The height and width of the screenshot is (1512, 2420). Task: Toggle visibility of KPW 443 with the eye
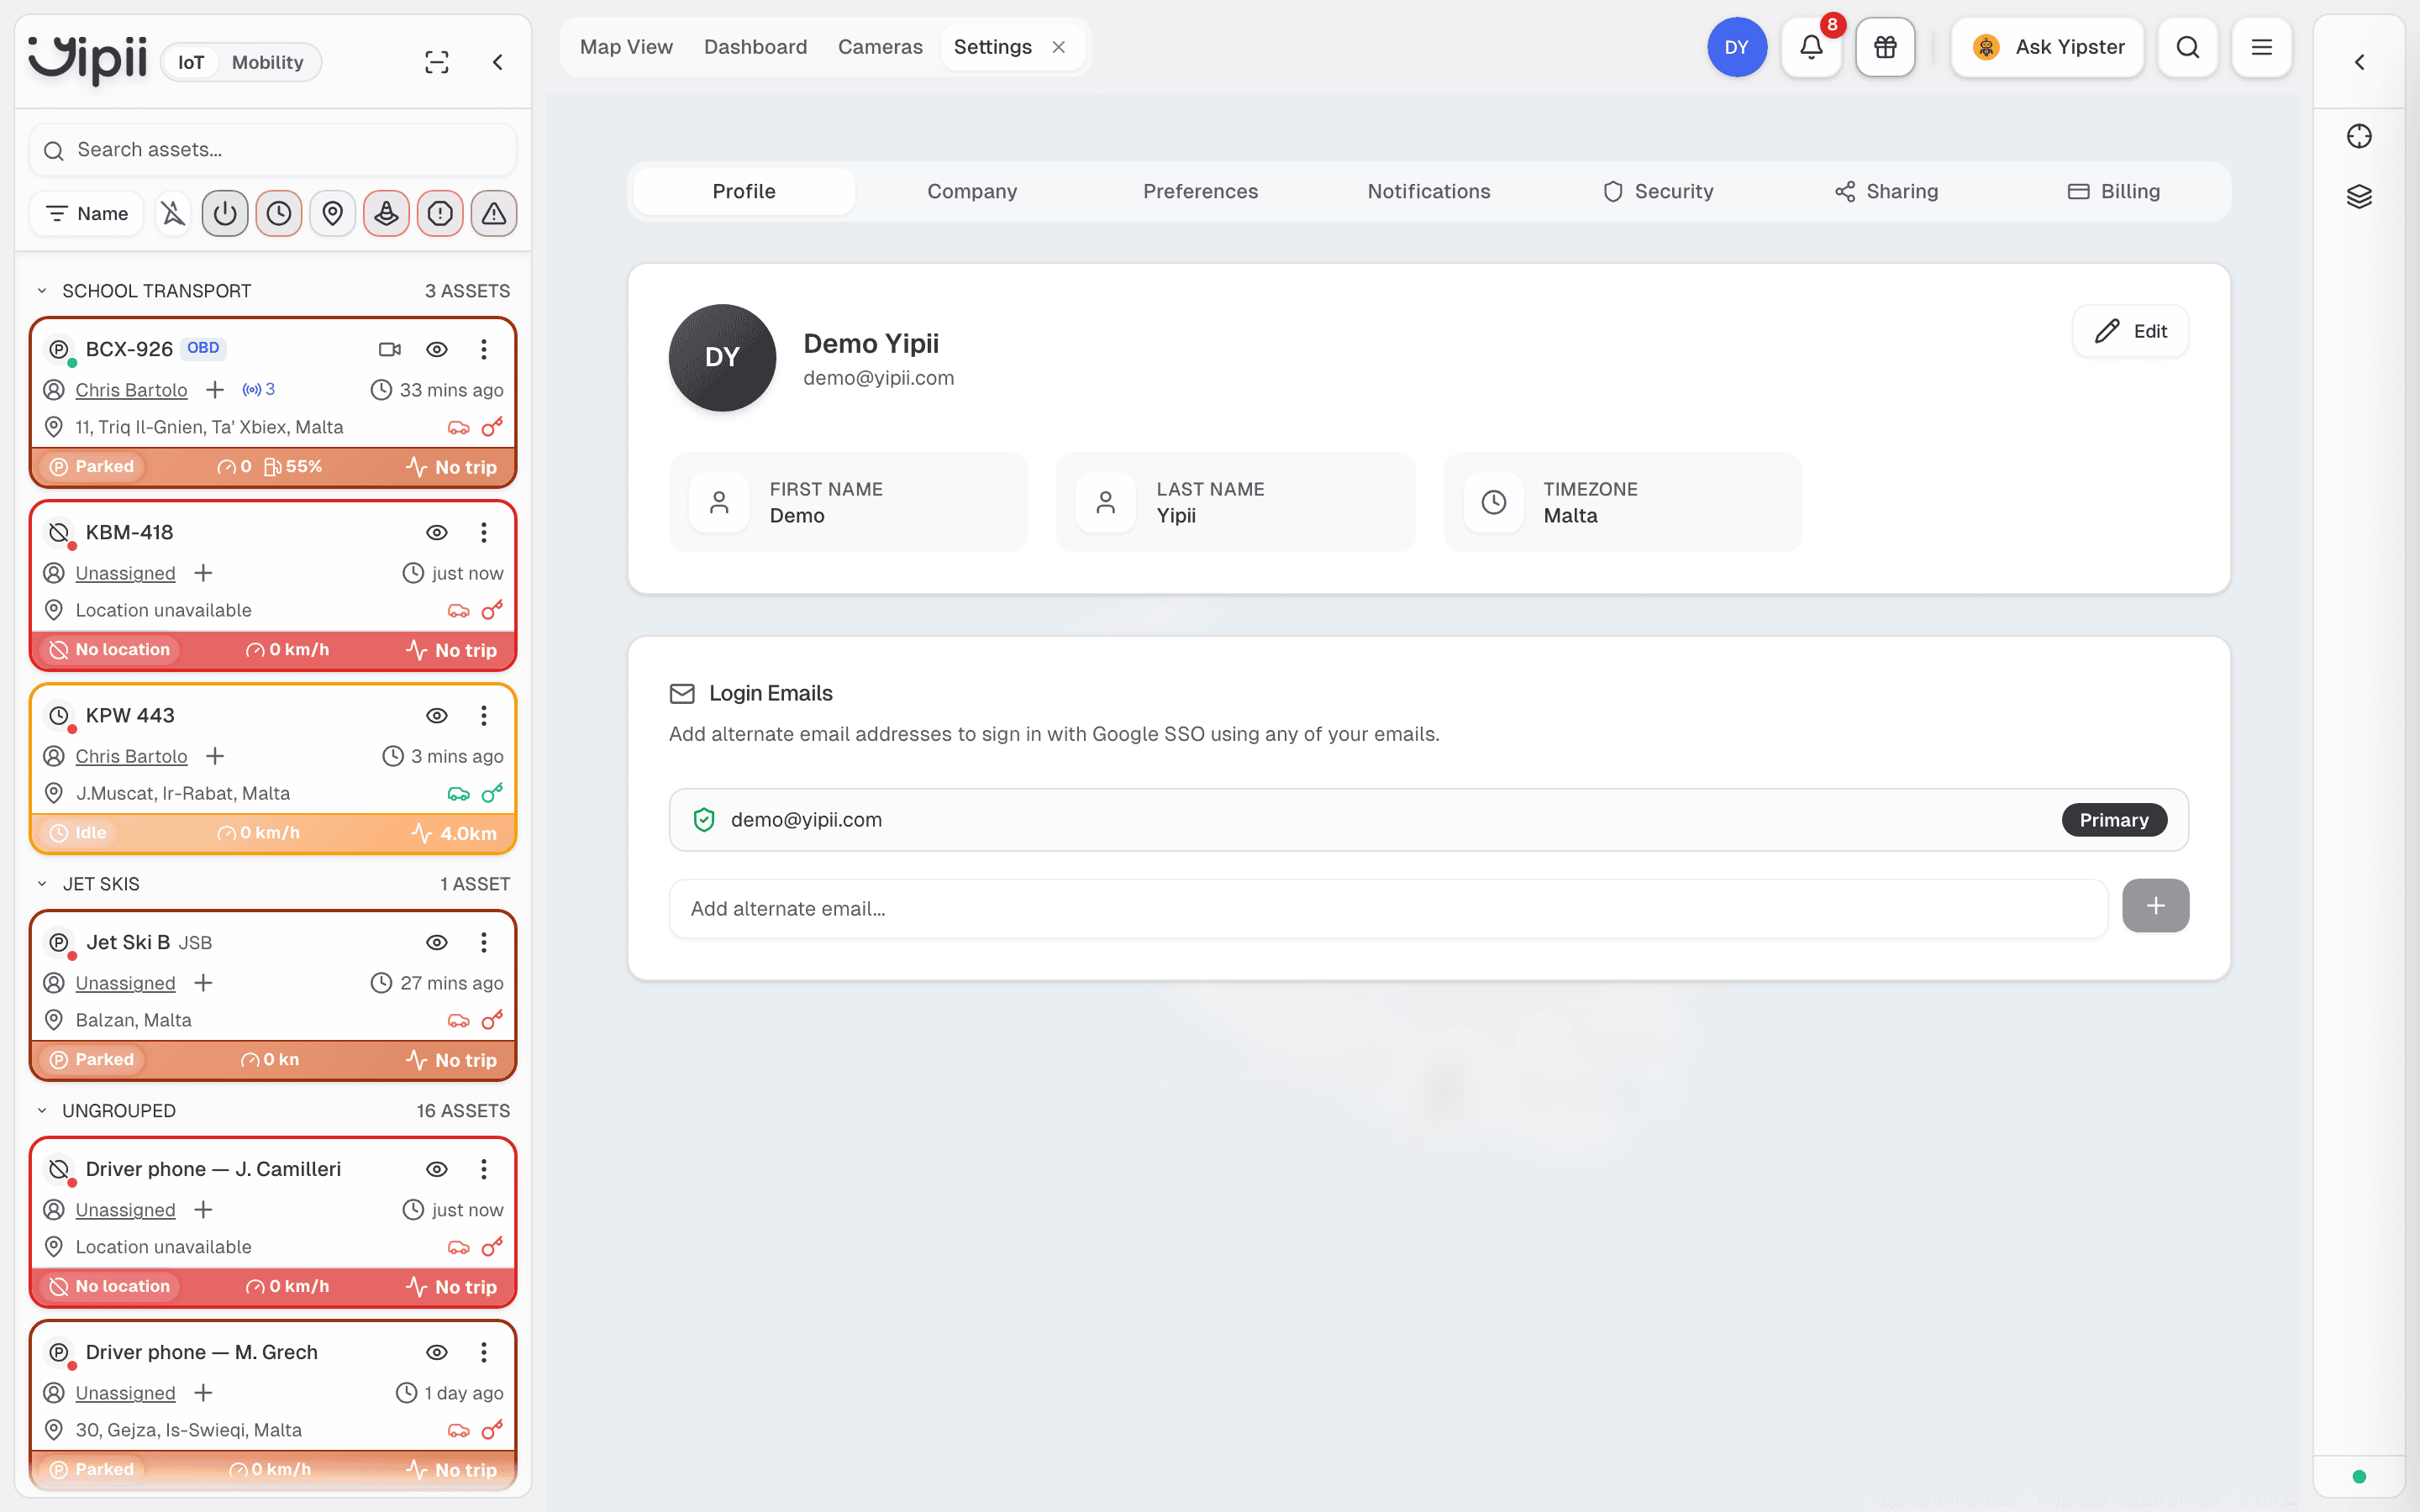tap(437, 715)
